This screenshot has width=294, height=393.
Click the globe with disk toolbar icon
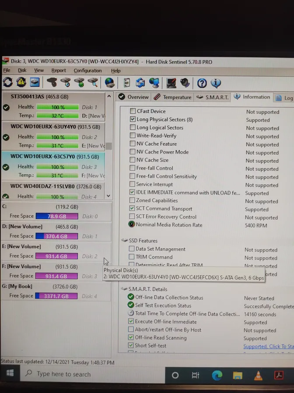pos(109,82)
